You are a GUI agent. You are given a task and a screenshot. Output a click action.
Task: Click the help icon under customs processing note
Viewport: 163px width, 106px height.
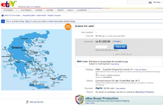click(x=96, y=74)
